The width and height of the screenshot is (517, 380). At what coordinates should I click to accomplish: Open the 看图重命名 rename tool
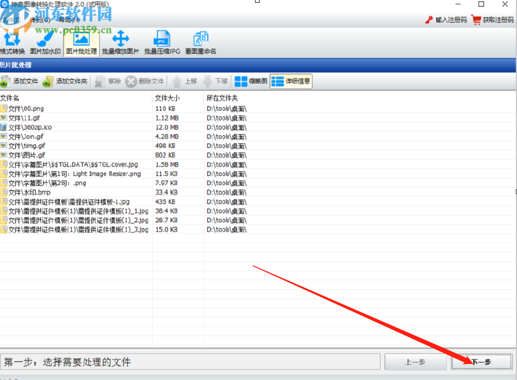pos(202,41)
